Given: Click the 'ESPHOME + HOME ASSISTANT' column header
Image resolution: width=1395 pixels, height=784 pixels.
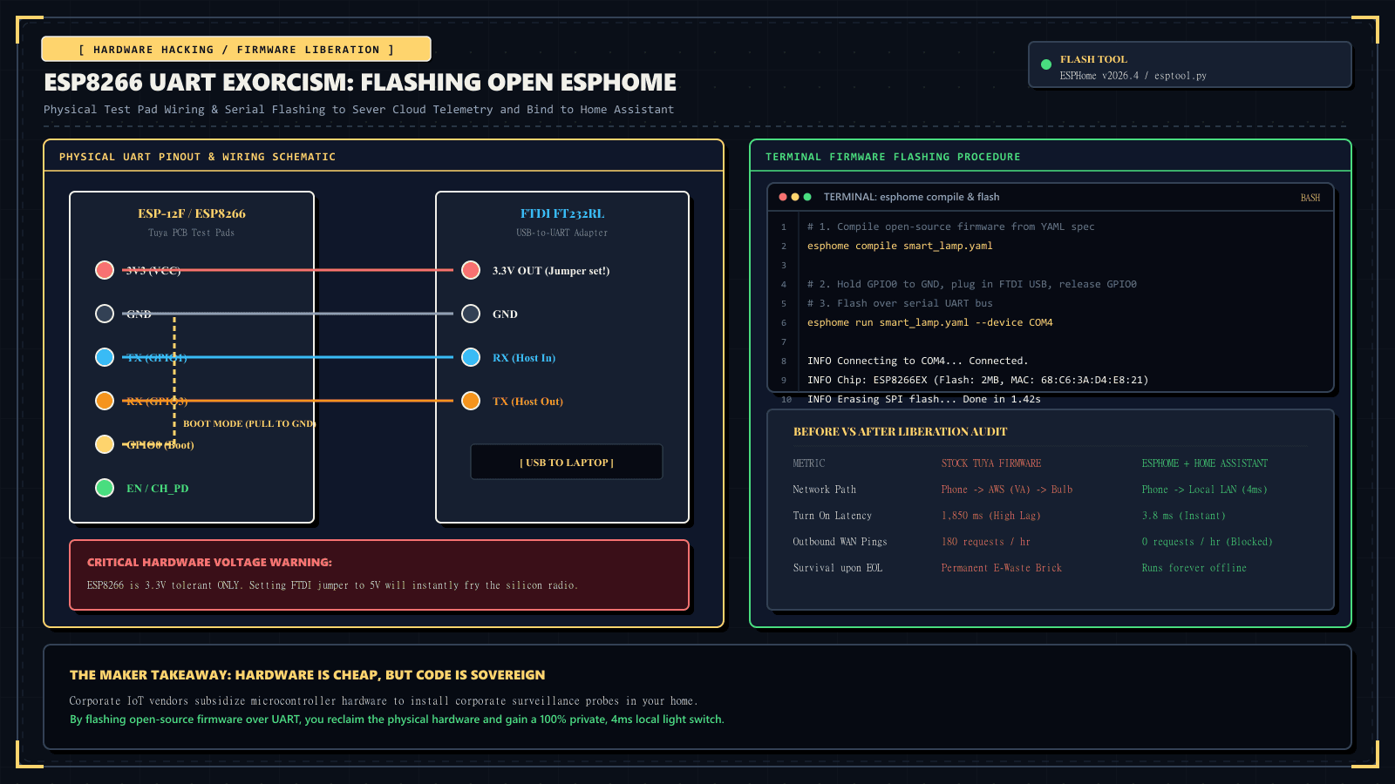Looking at the screenshot, I should (x=1205, y=463).
